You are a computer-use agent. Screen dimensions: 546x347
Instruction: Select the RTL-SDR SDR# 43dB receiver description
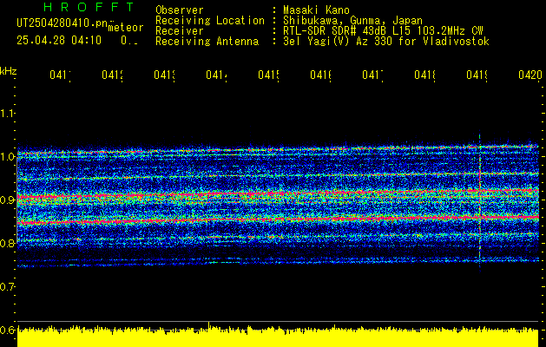383,31
